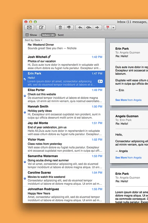Open Johnathan Rodriguez's Happy New Years email
Screen dimensions: 148x223
pos(64,195)
